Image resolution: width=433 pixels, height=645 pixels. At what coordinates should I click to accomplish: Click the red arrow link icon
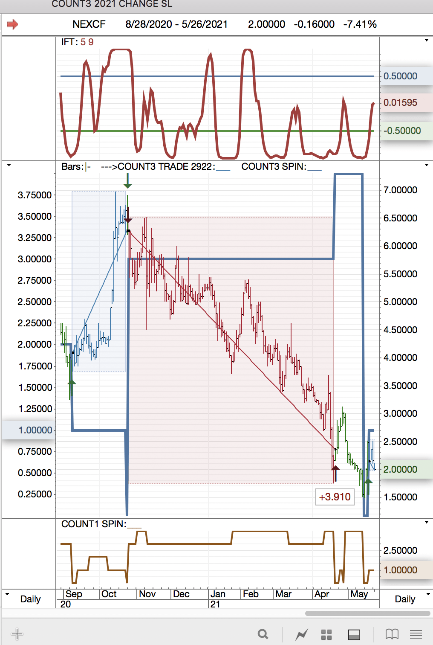click(12, 24)
